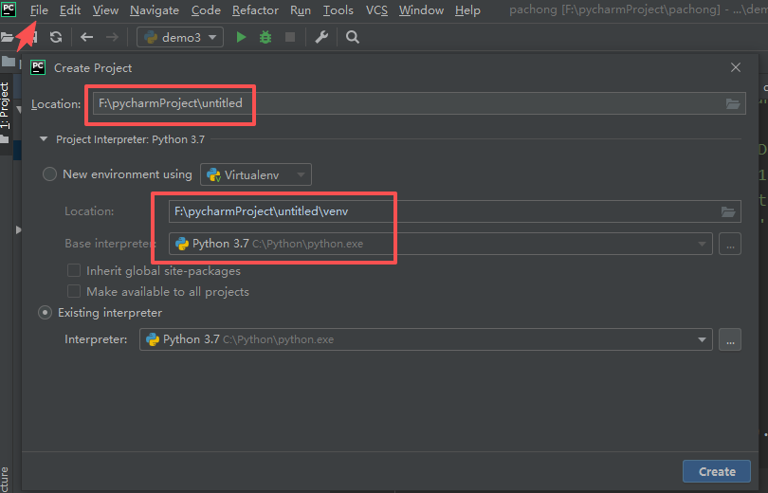The image size is (768, 493).
Task: Select the Existing interpreter radio button
Action: [x=46, y=313]
